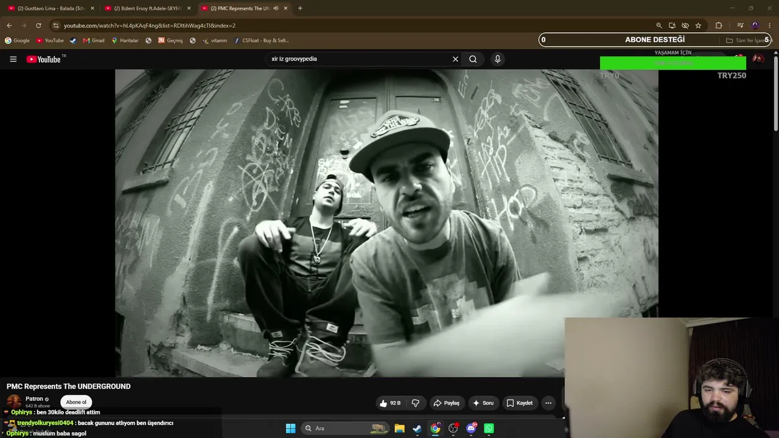Open the YouTube account avatar menu

(x=758, y=59)
